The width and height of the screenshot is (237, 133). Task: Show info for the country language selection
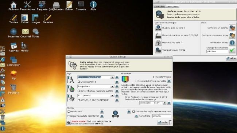click(x=117, y=77)
